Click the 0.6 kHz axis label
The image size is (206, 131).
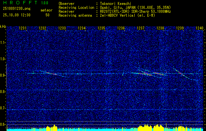tap(3, 124)
